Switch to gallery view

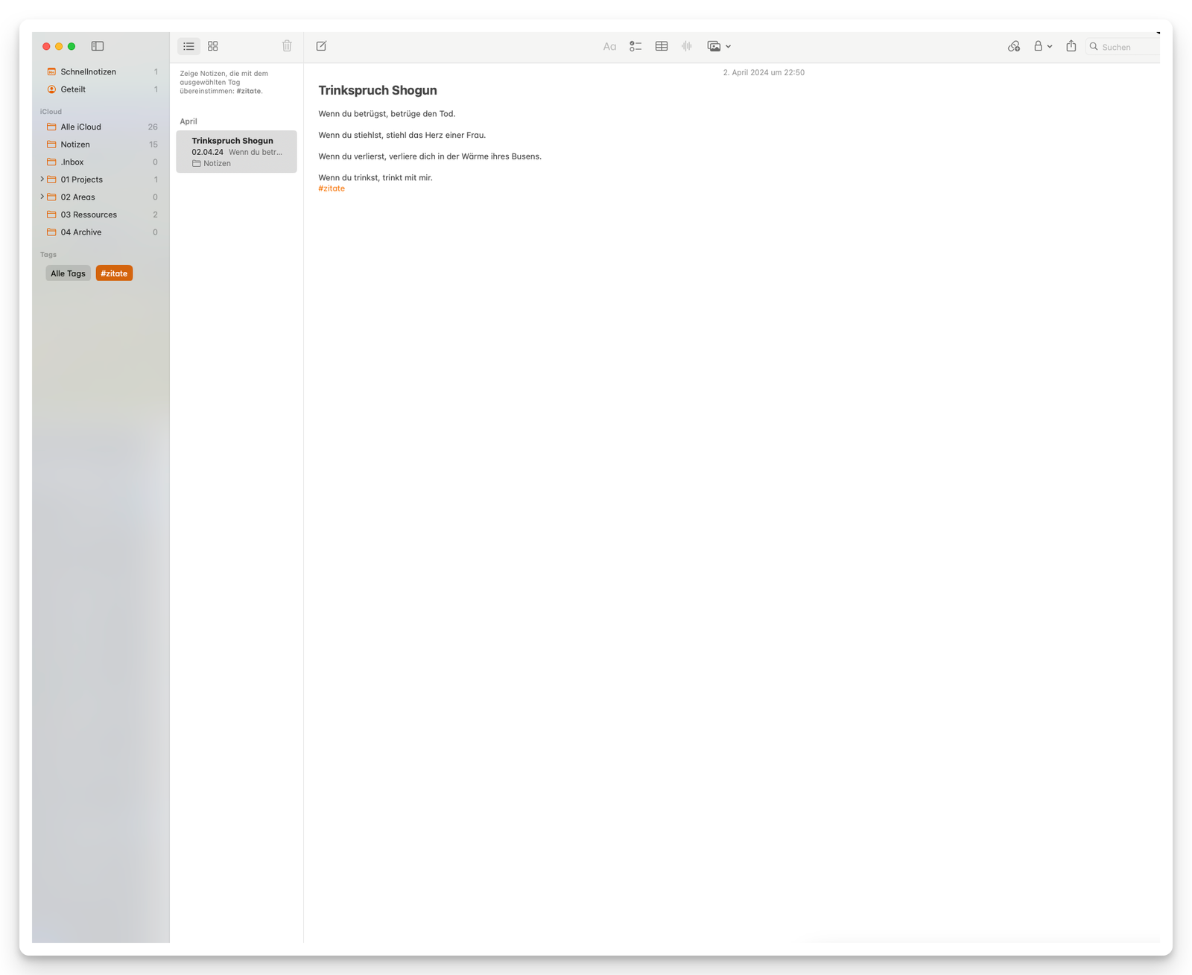click(x=213, y=45)
